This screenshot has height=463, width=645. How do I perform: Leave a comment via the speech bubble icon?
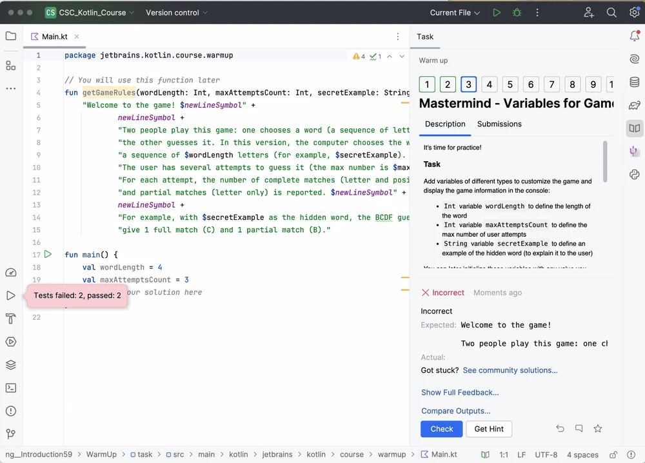[x=579, y=428]
